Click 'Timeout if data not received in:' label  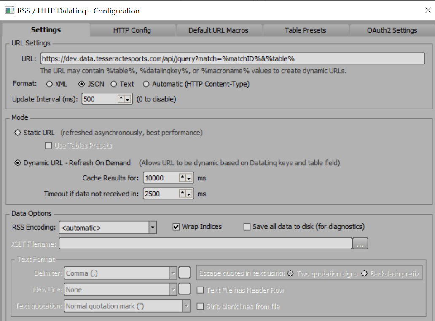click(91, 194)
